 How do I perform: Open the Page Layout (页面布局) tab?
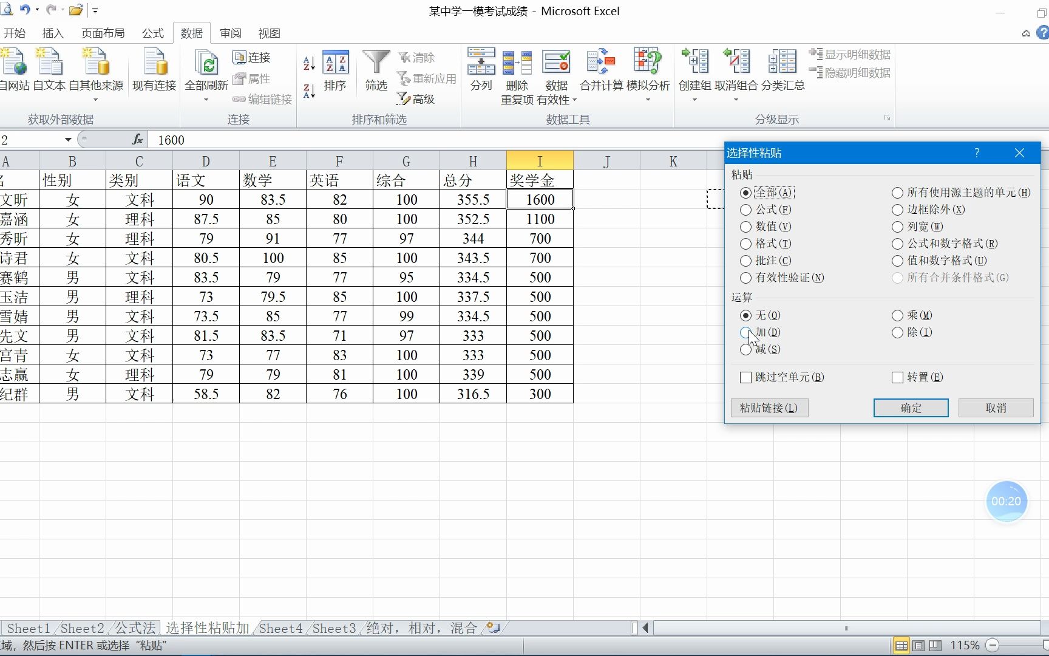point(103,33)
